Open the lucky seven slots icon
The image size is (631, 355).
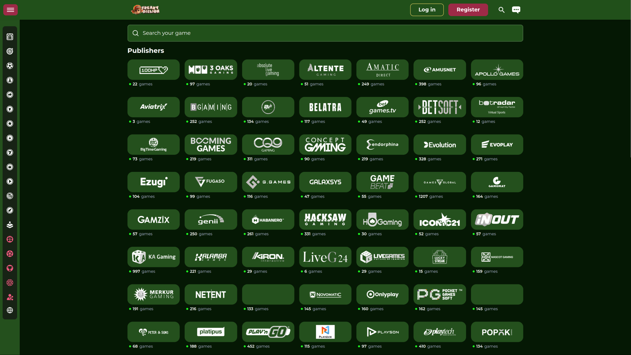[10, 153]
